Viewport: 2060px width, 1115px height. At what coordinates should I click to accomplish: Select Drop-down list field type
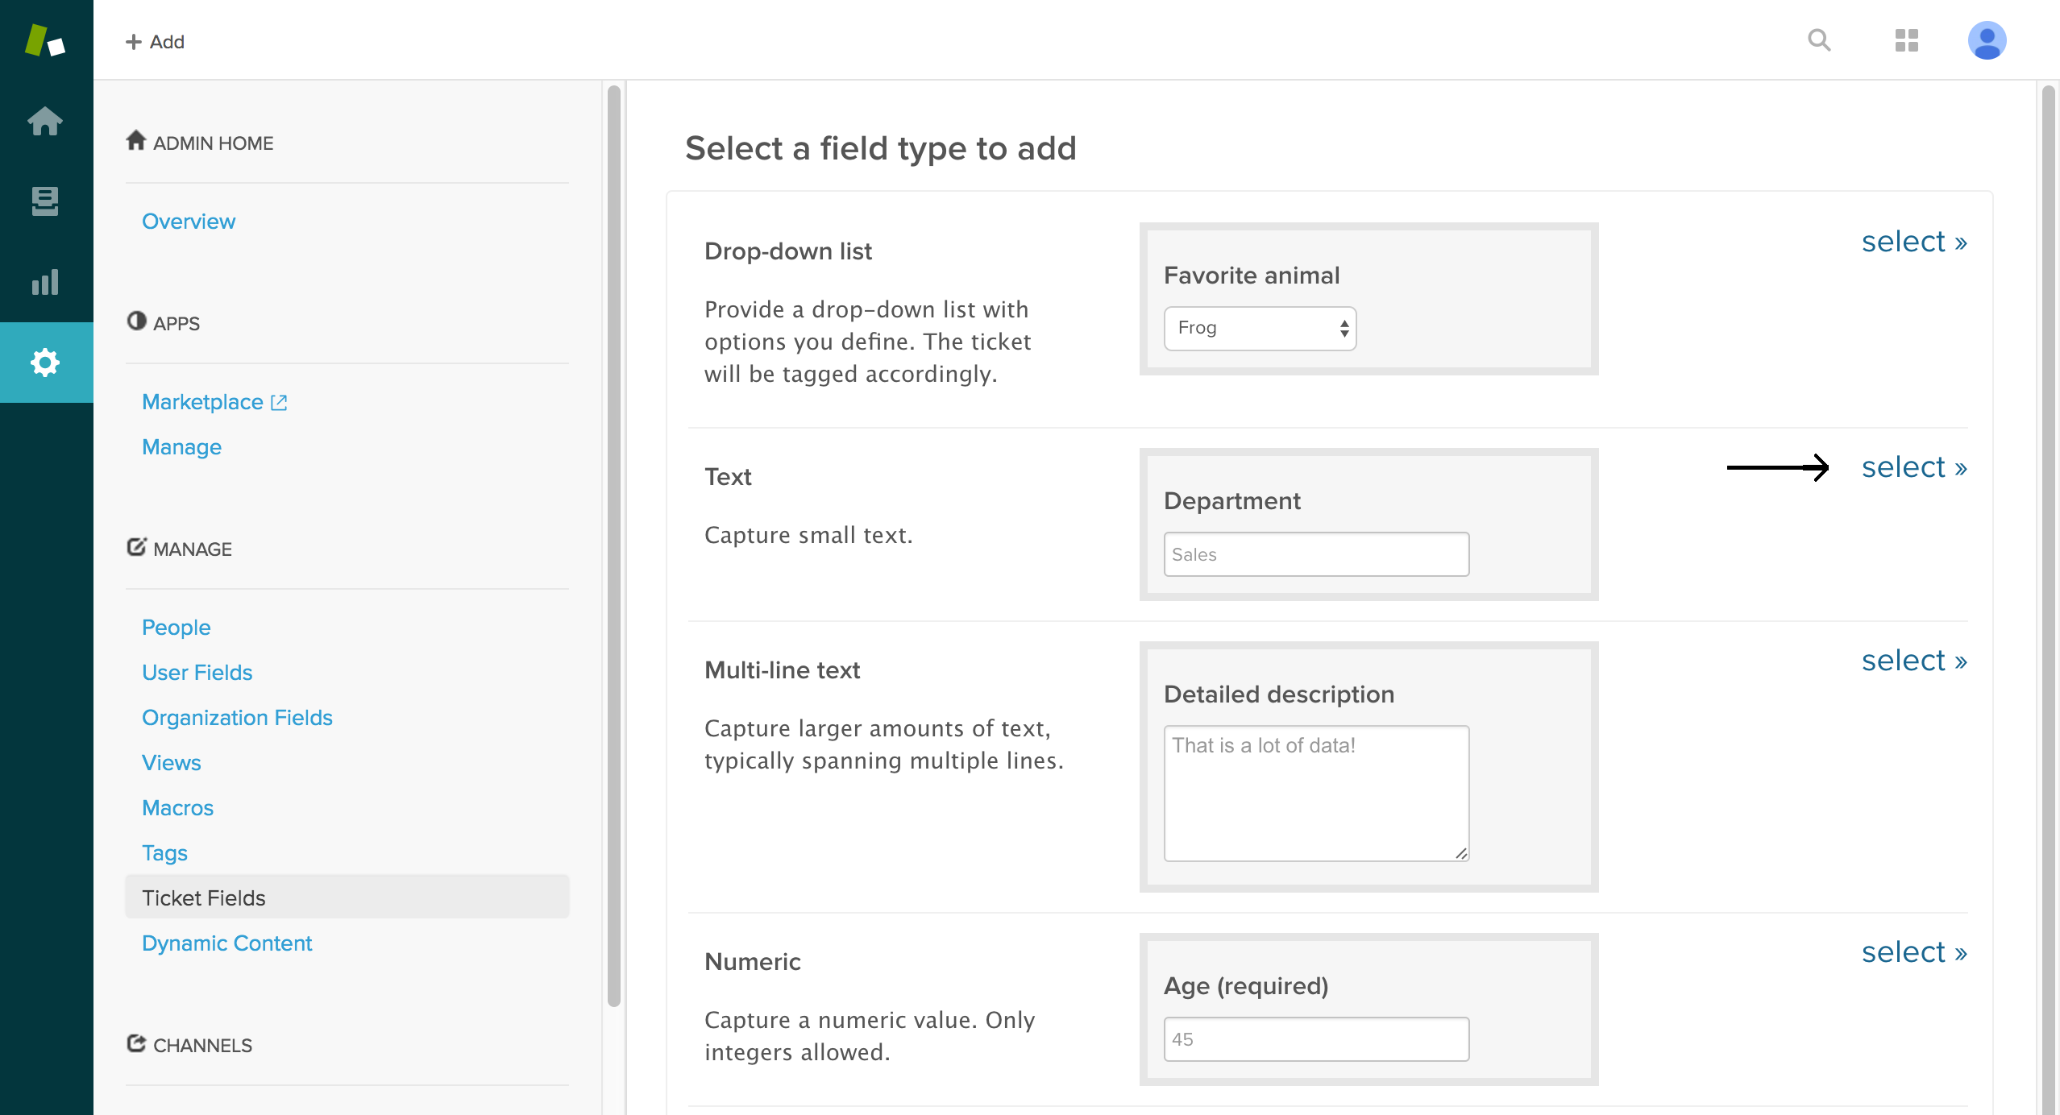(1912, 240)
